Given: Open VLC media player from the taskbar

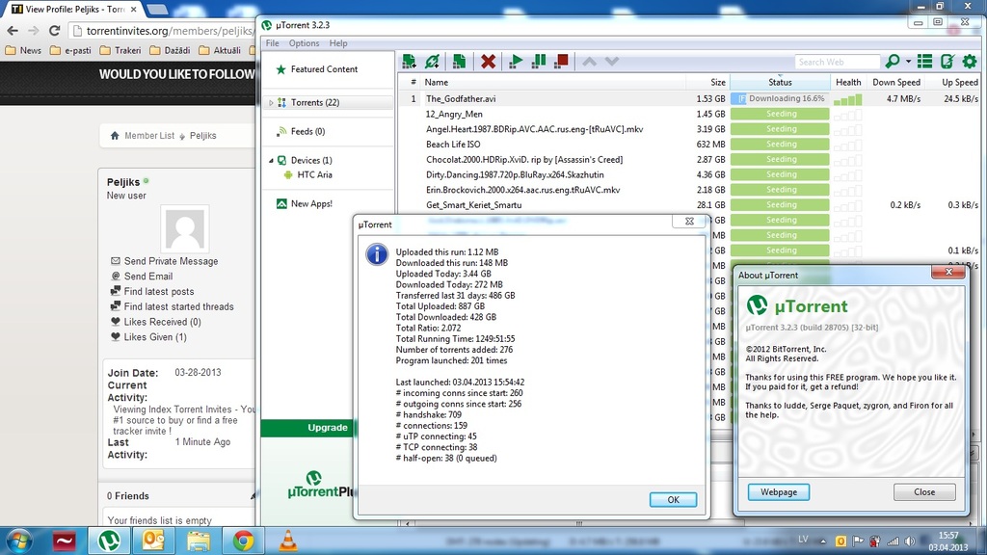Looking at the screenshot, I should click(287, 541).
